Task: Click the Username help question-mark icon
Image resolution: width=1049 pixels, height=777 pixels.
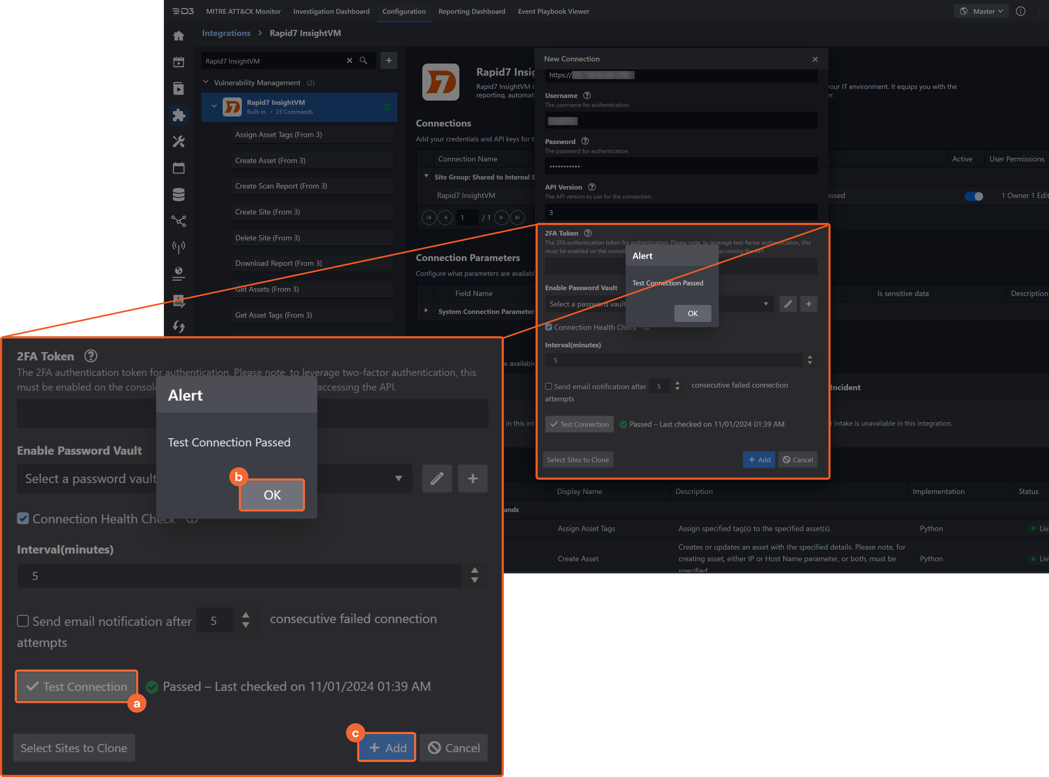Action: tap(587, 96)
